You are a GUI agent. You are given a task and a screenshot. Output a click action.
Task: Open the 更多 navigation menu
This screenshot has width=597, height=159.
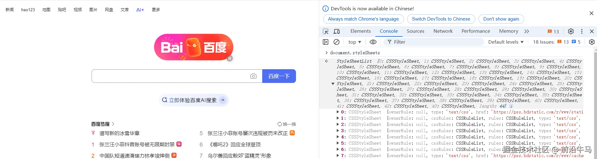coord(156,10)
